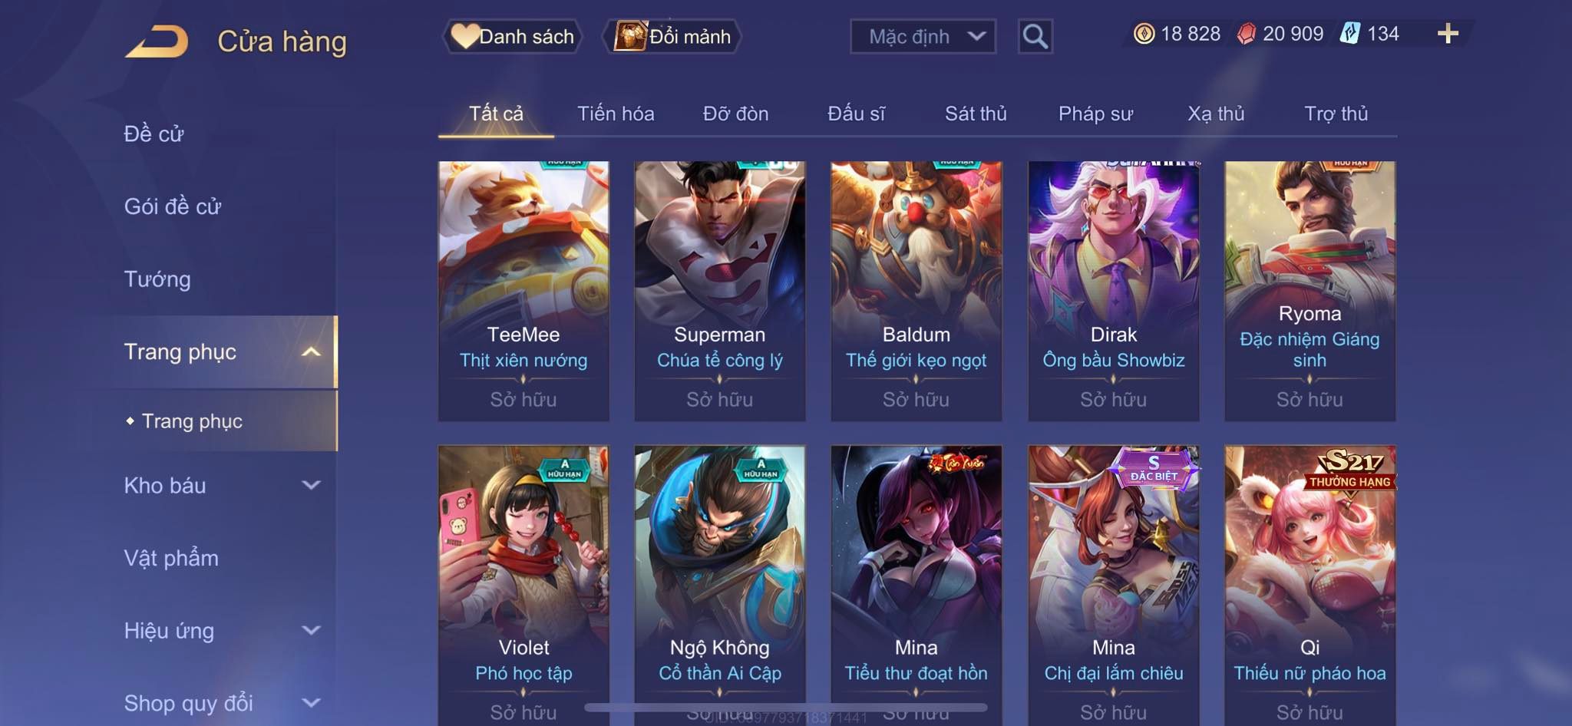Switch to the Tiến hóa tab
Viewport: 1572px width, 726px height.
coord(616,114)
